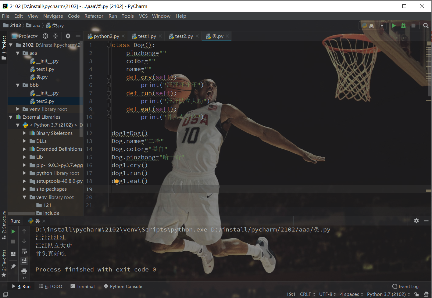Click the locate-in-project target icon
This screenshot has width=432, height=298.
click(x=45, y=36)
